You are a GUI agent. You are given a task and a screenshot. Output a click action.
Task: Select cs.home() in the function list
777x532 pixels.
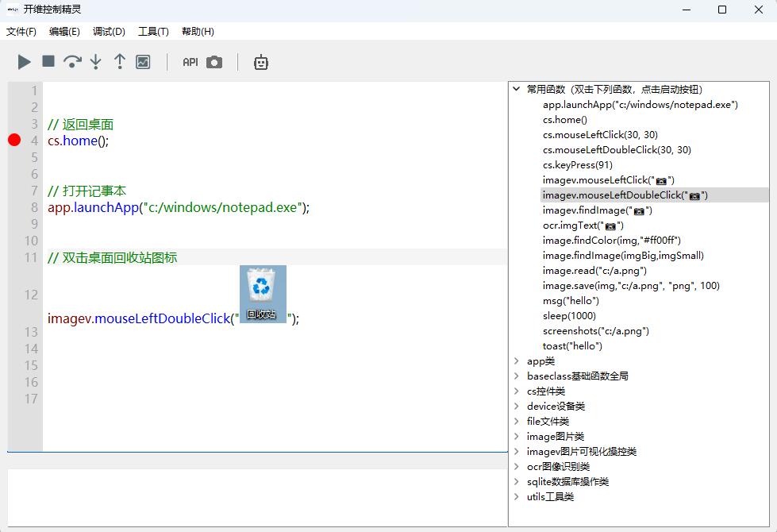pos(564,119)
